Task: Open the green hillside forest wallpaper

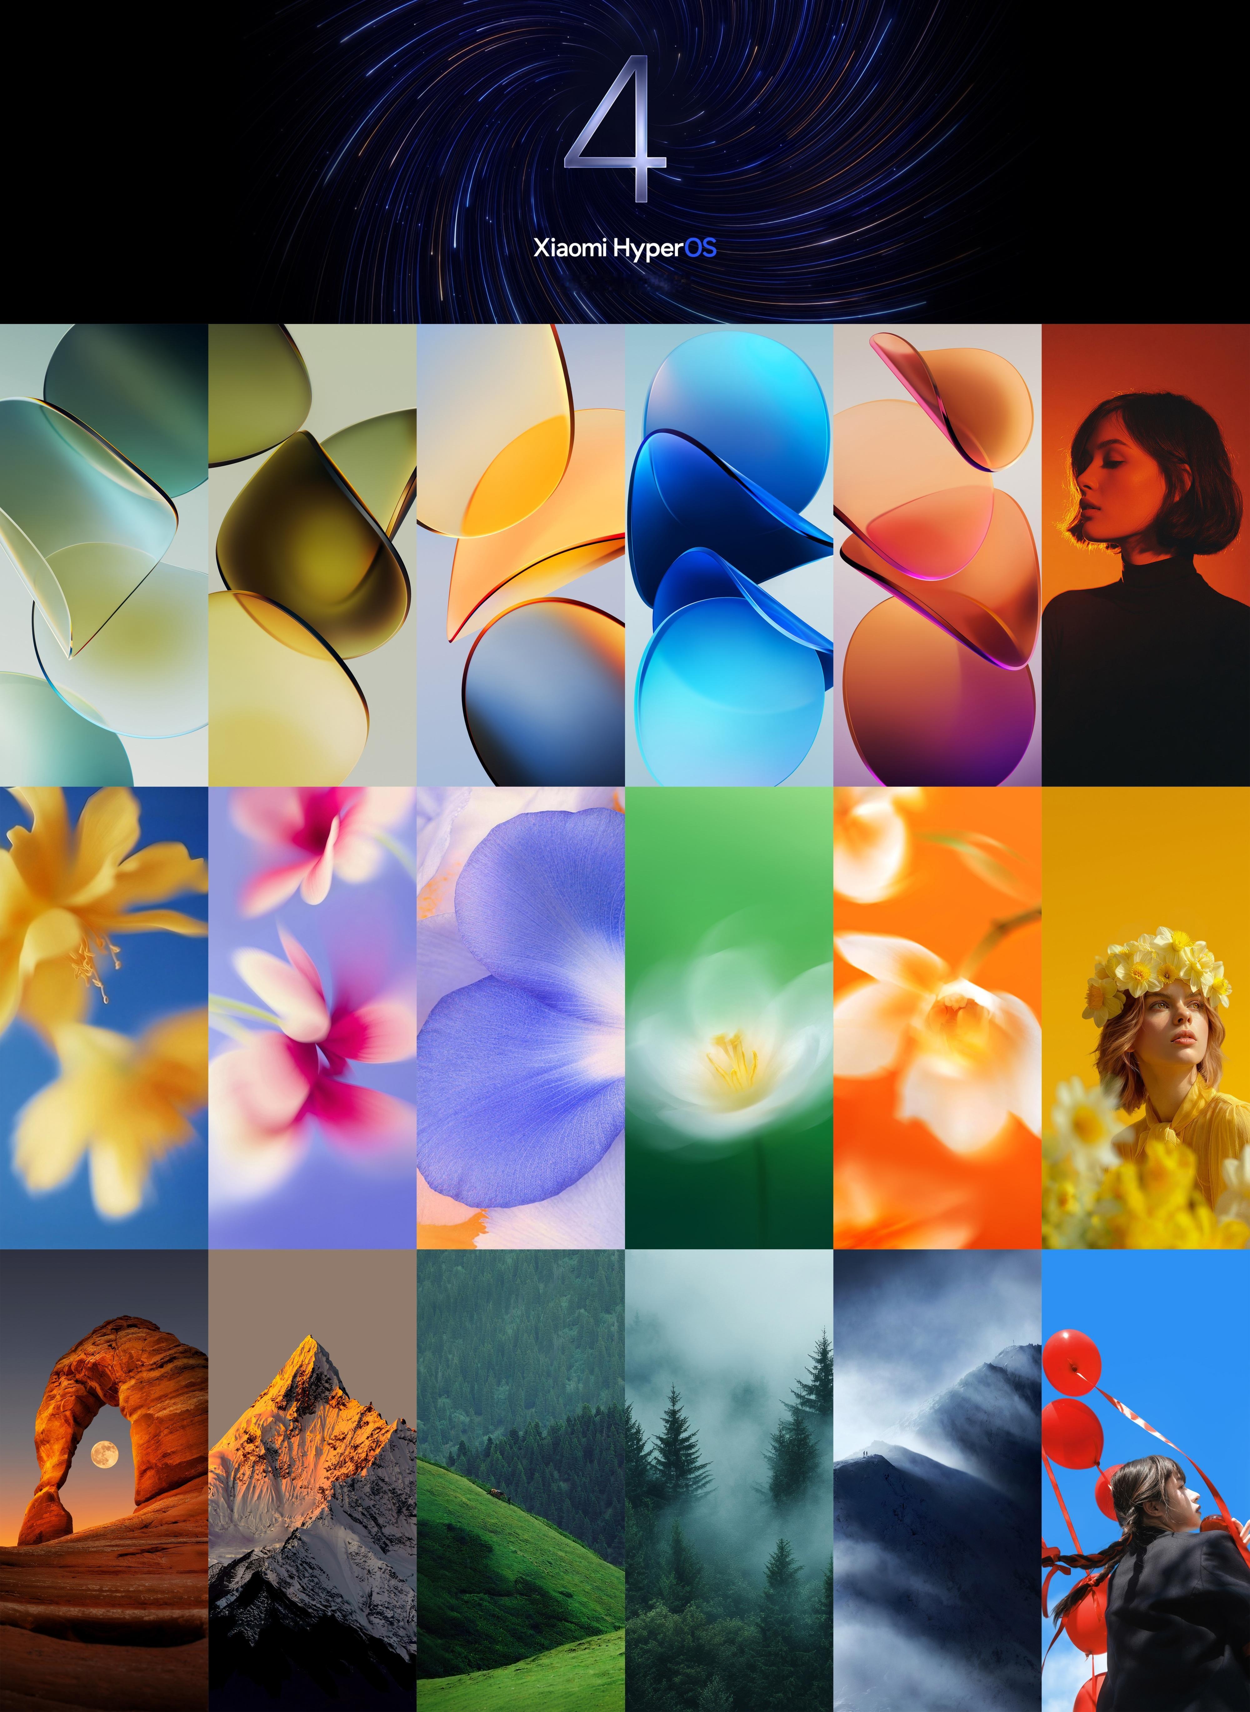Action: point(521,1481)
